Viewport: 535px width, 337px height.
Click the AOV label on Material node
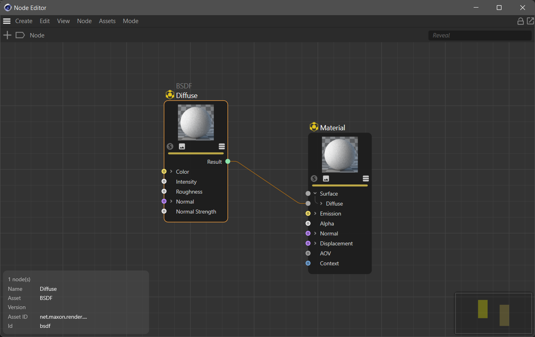(x=325, y=253)
